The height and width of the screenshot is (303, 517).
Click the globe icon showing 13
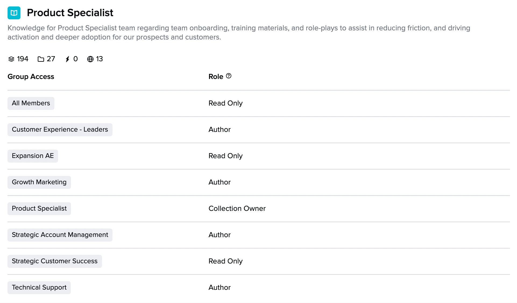tap(90, 59)
